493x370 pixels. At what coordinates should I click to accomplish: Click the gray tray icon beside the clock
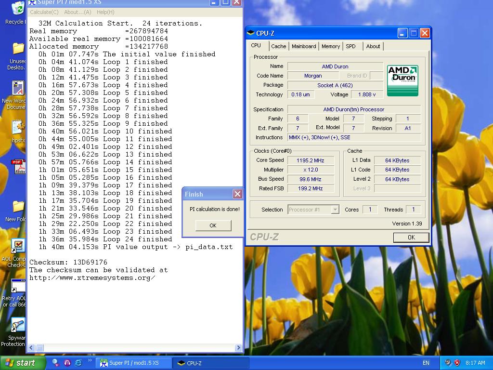coord(447,363)
